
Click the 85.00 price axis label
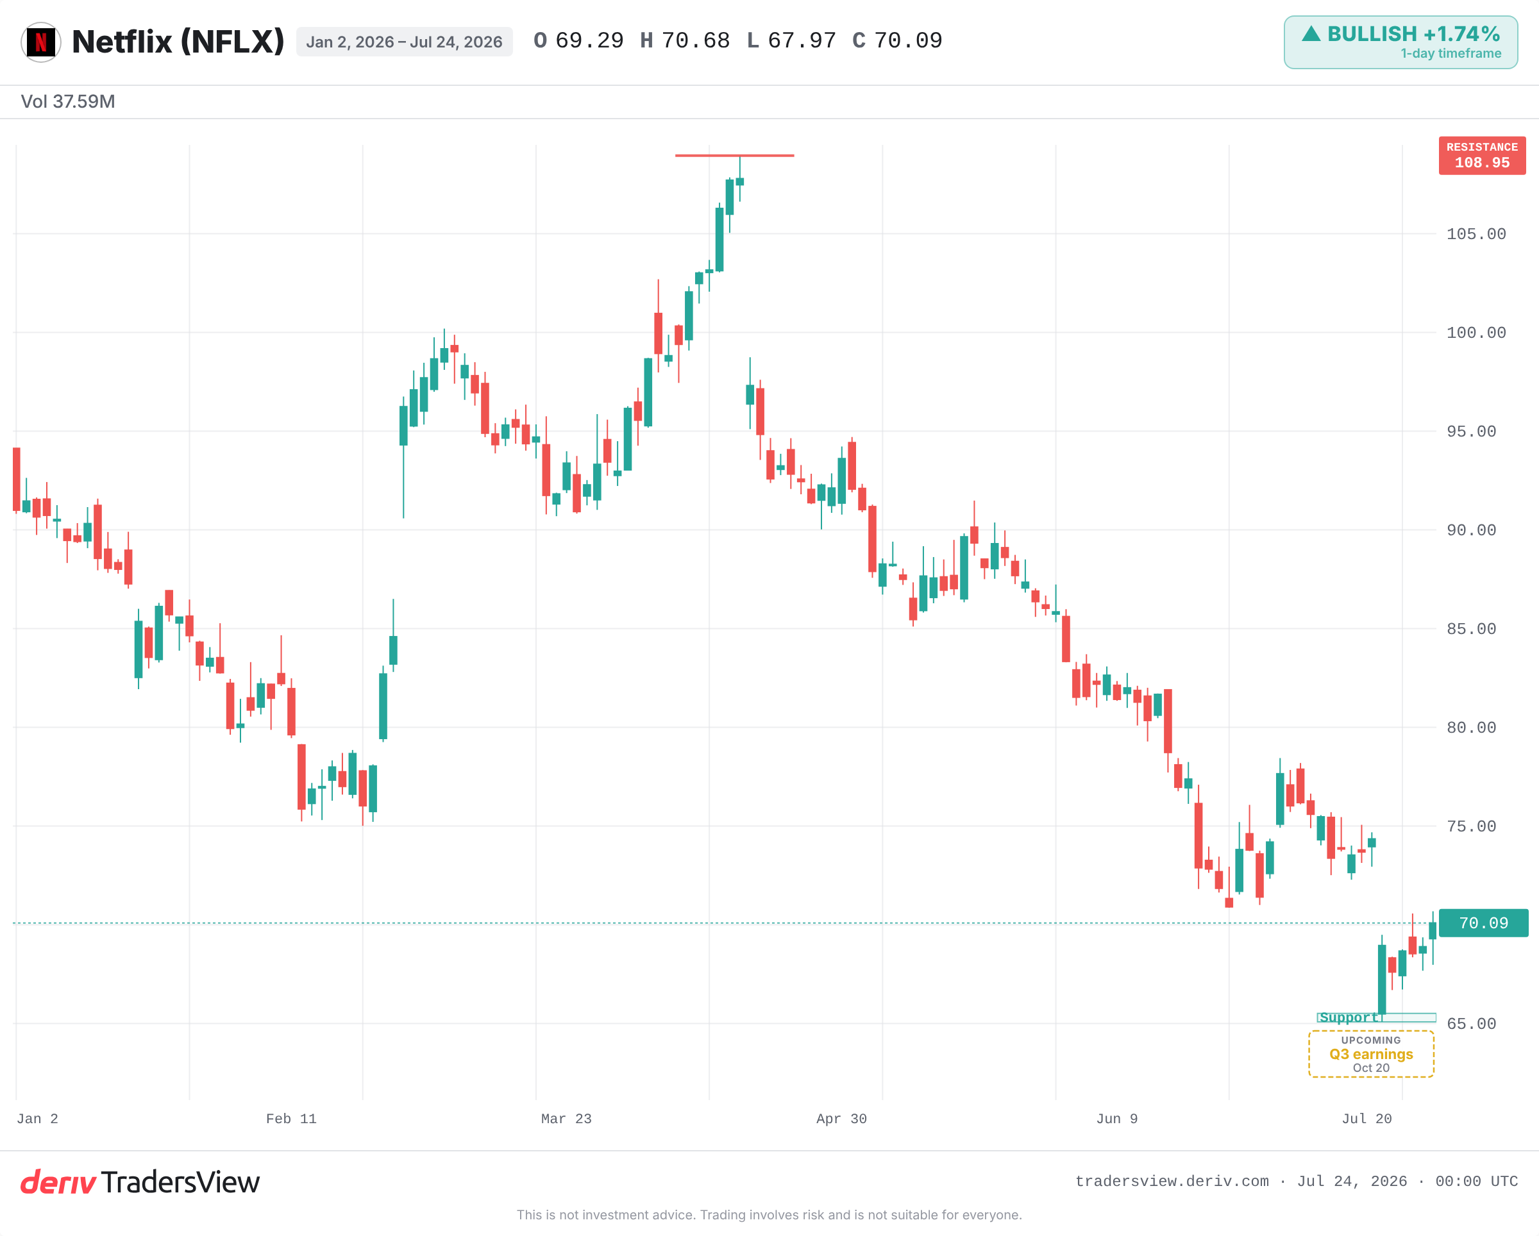coord(1471,629)
